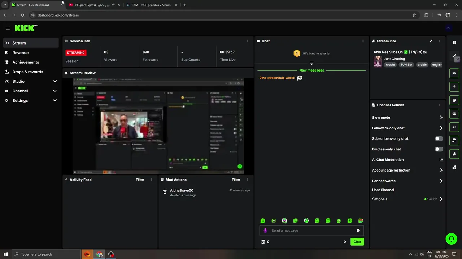
Task: Expand Banned words settings
Action: [441, 181]
